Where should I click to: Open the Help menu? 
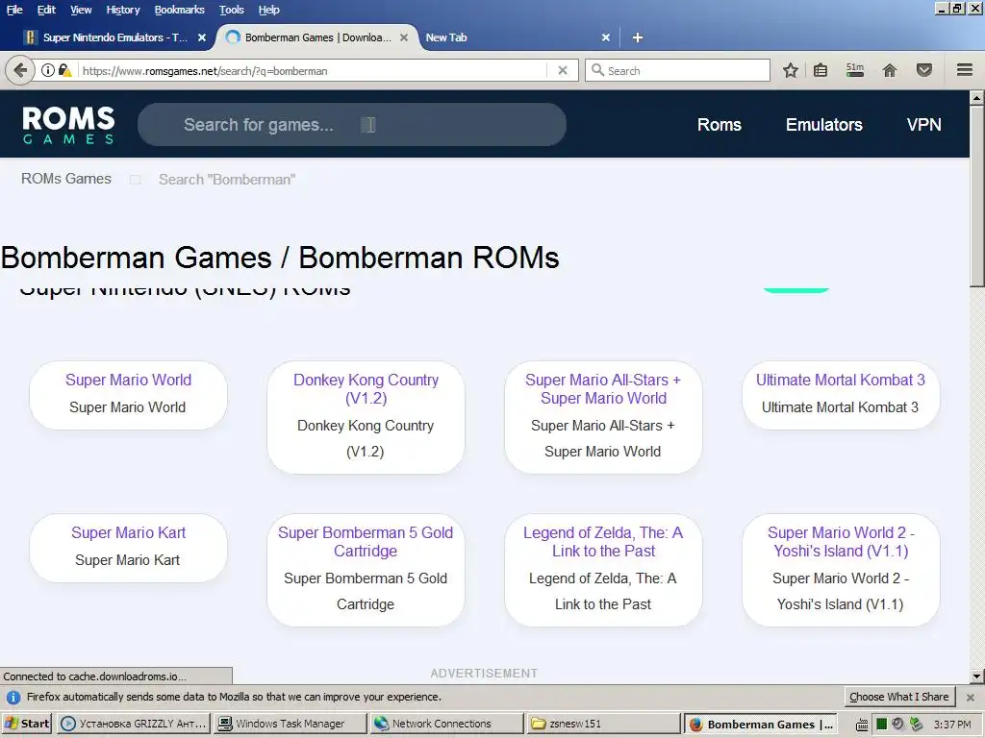tap(269, 10)
